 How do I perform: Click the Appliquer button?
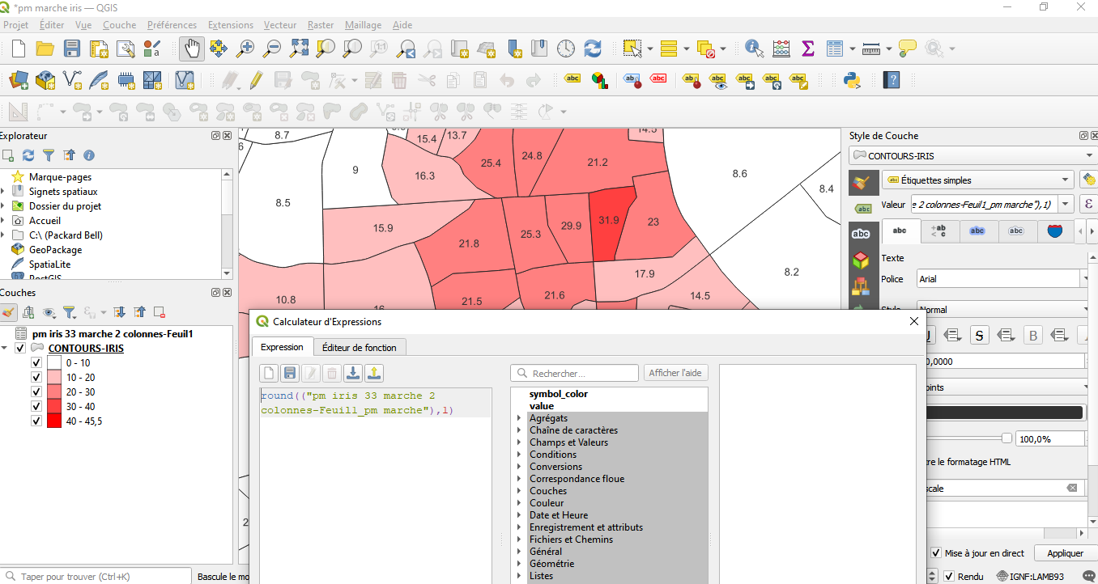[x=1065, y=553]
